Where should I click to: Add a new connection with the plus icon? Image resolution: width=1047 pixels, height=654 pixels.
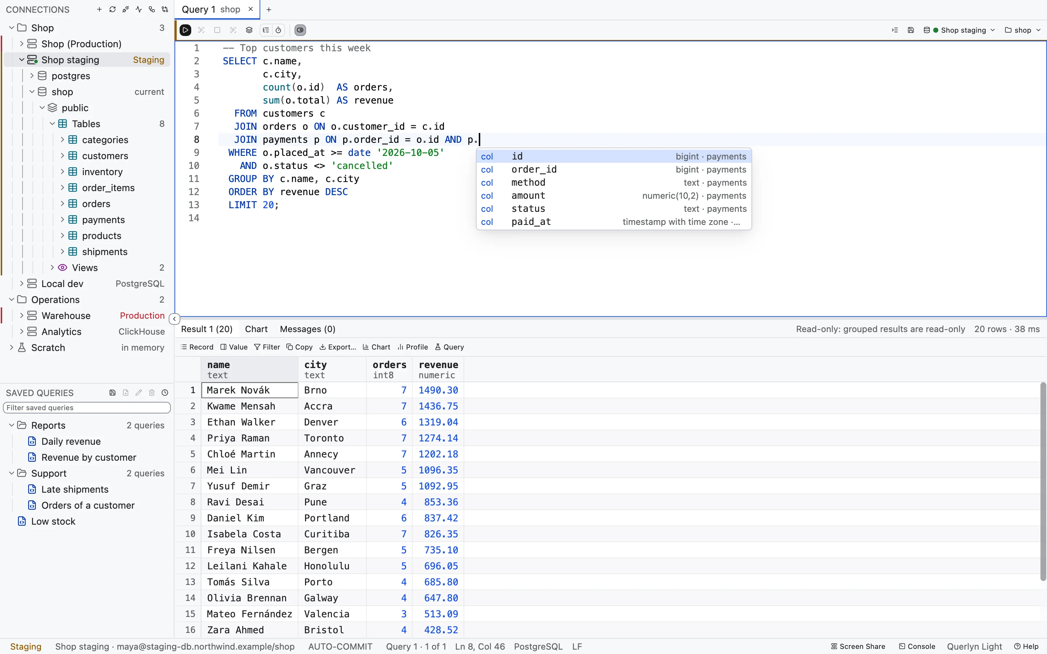(100, 9)
